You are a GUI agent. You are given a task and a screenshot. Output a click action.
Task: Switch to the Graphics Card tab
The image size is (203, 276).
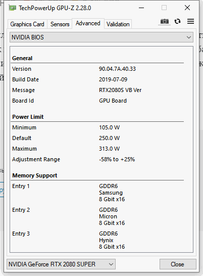27,24
